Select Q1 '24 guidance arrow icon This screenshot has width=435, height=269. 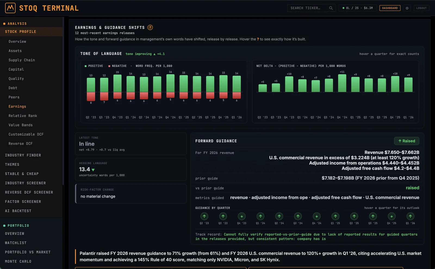pyautogui.click(x=260, y=216)
